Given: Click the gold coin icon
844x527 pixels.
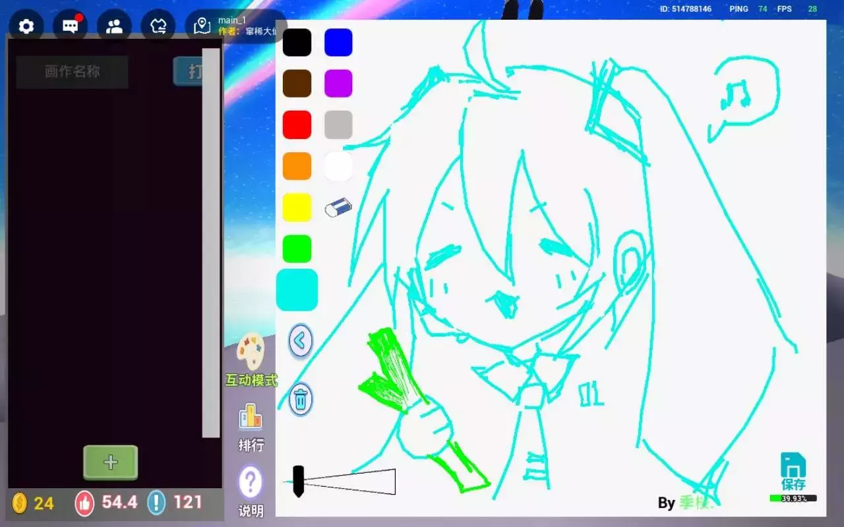Looking at the screenshot, I should pyautogui.click(x=20, y=503).
